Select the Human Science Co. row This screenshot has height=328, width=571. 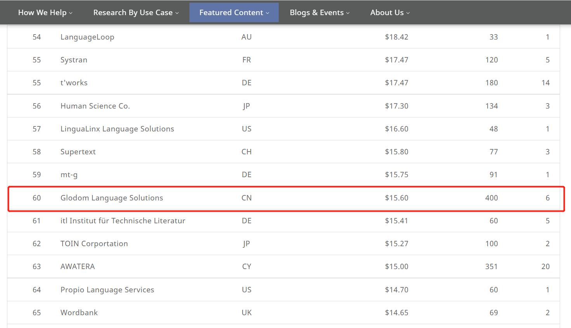(95, 106)
